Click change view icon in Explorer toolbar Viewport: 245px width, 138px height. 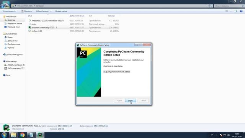(227, 11)
